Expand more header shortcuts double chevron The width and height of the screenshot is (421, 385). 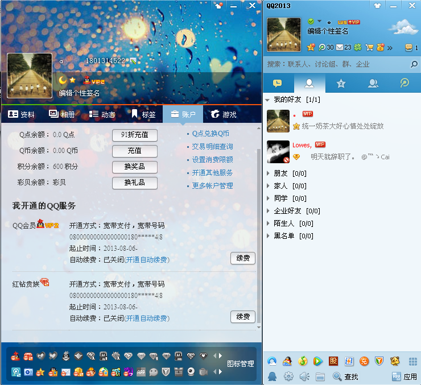390,48
